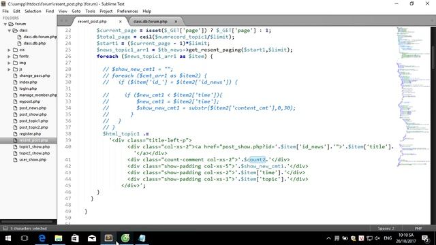Screen dimensions: 436x245
Task: Collapse the forum folder in sidebar
Action: (5, 24)
